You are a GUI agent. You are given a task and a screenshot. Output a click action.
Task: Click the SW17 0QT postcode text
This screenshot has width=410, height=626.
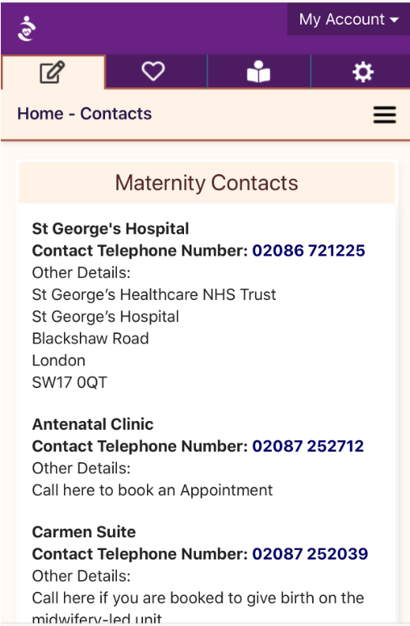[70, 382]
